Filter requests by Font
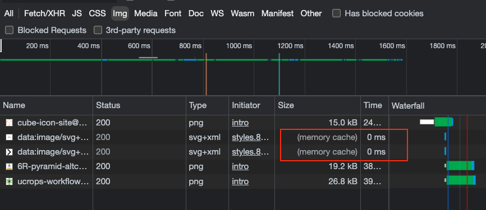Viewport: 486px width, 210px height. point(173,13)
